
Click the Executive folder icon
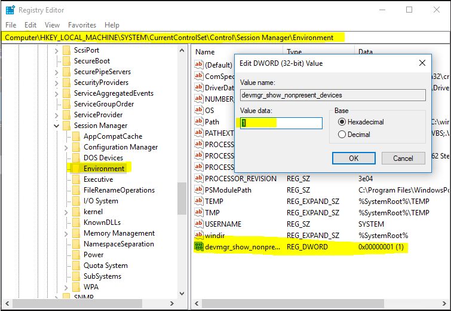tap(76, 179)
